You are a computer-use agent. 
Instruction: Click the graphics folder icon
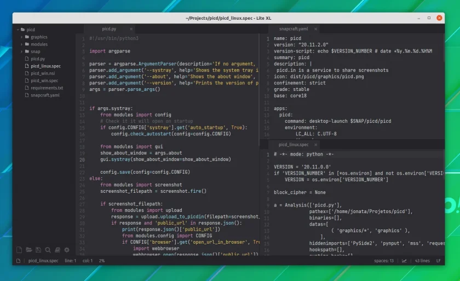point(27,37)
